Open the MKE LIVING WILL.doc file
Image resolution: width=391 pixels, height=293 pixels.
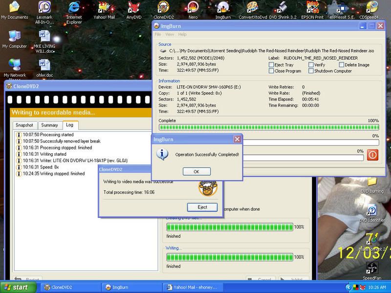pyautogui.click(x=44, y=42)
